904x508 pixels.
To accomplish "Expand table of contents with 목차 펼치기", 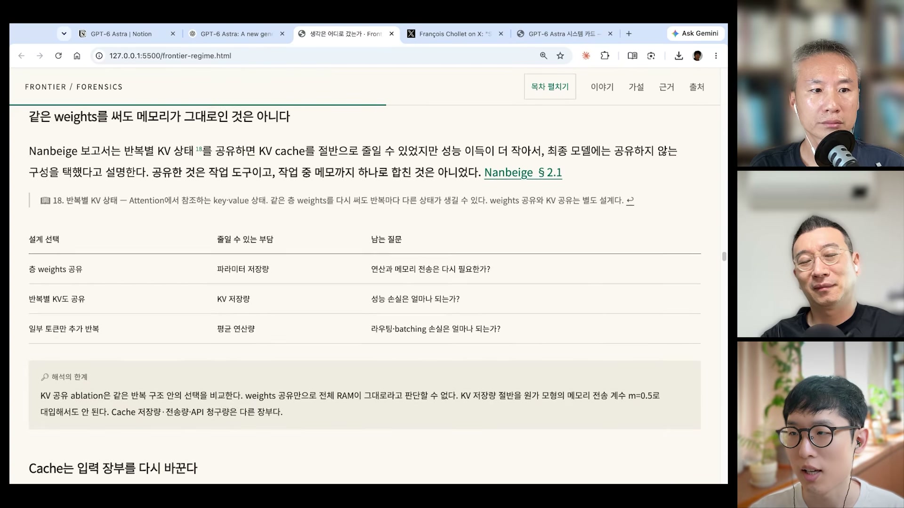I will (x=550, y=87).
